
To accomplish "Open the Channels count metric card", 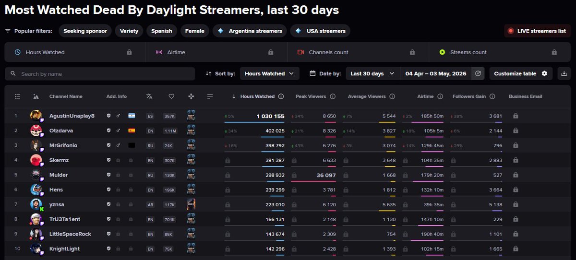I will [358, 52].
